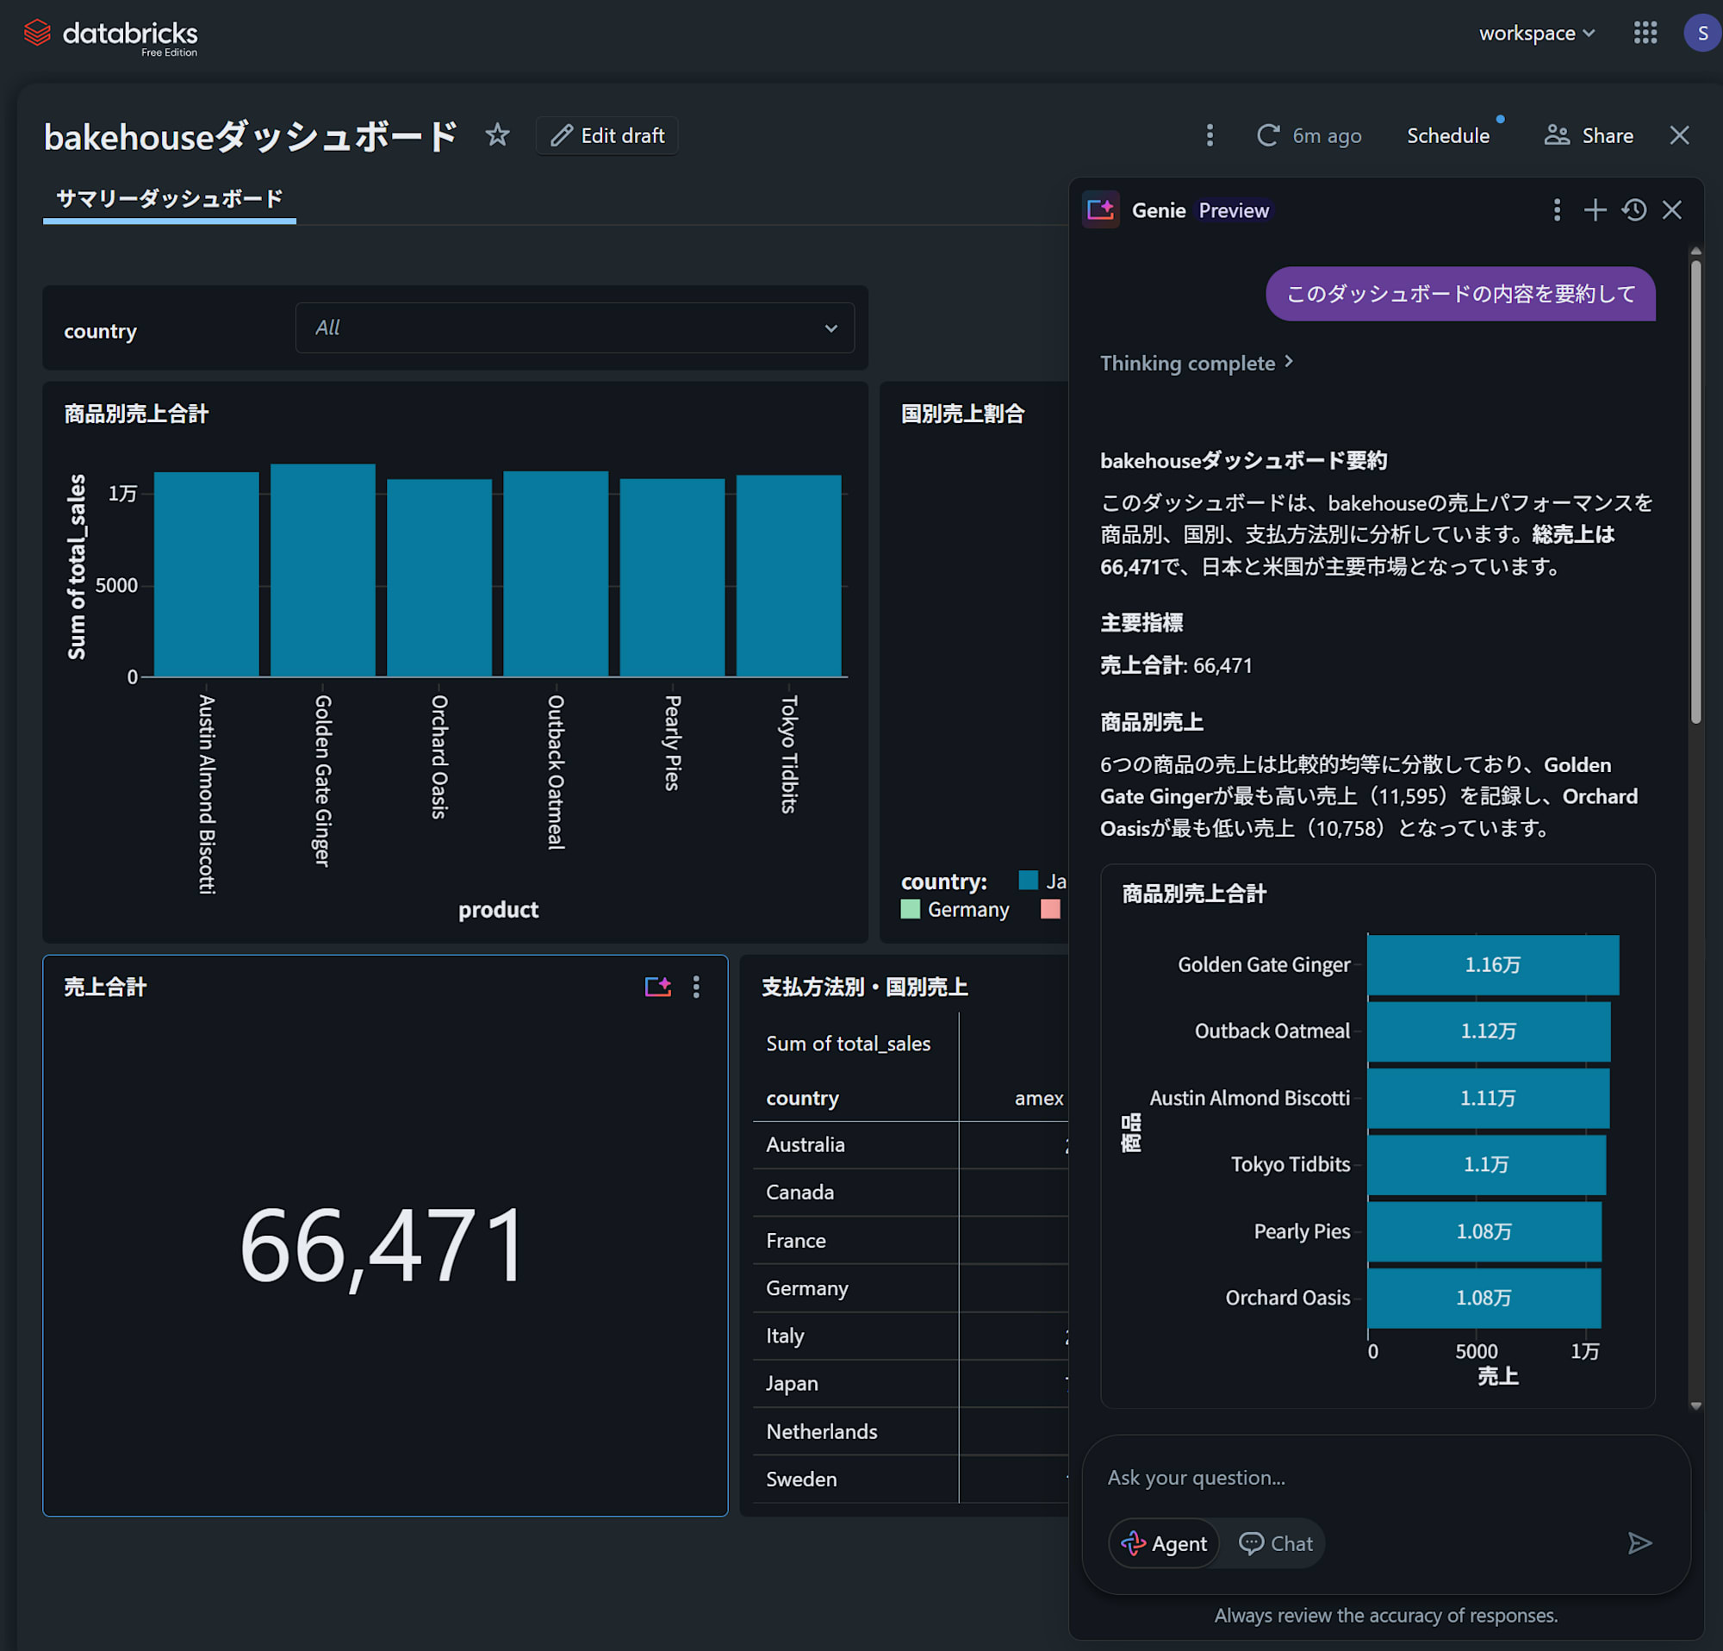
Task: Switch Genie to Chat mode
Action: [1276, 1543]
